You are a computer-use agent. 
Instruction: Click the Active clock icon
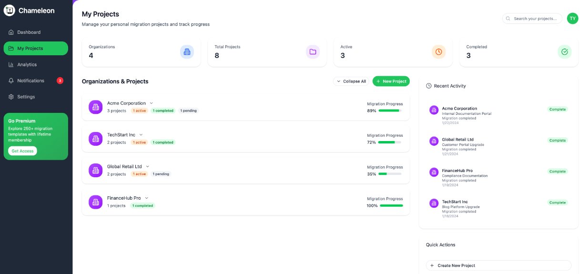click(x=438, y=52)
